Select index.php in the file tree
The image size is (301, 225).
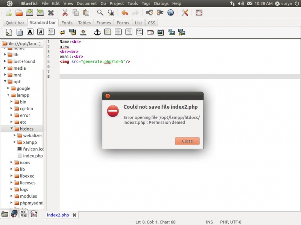point(33,156)
